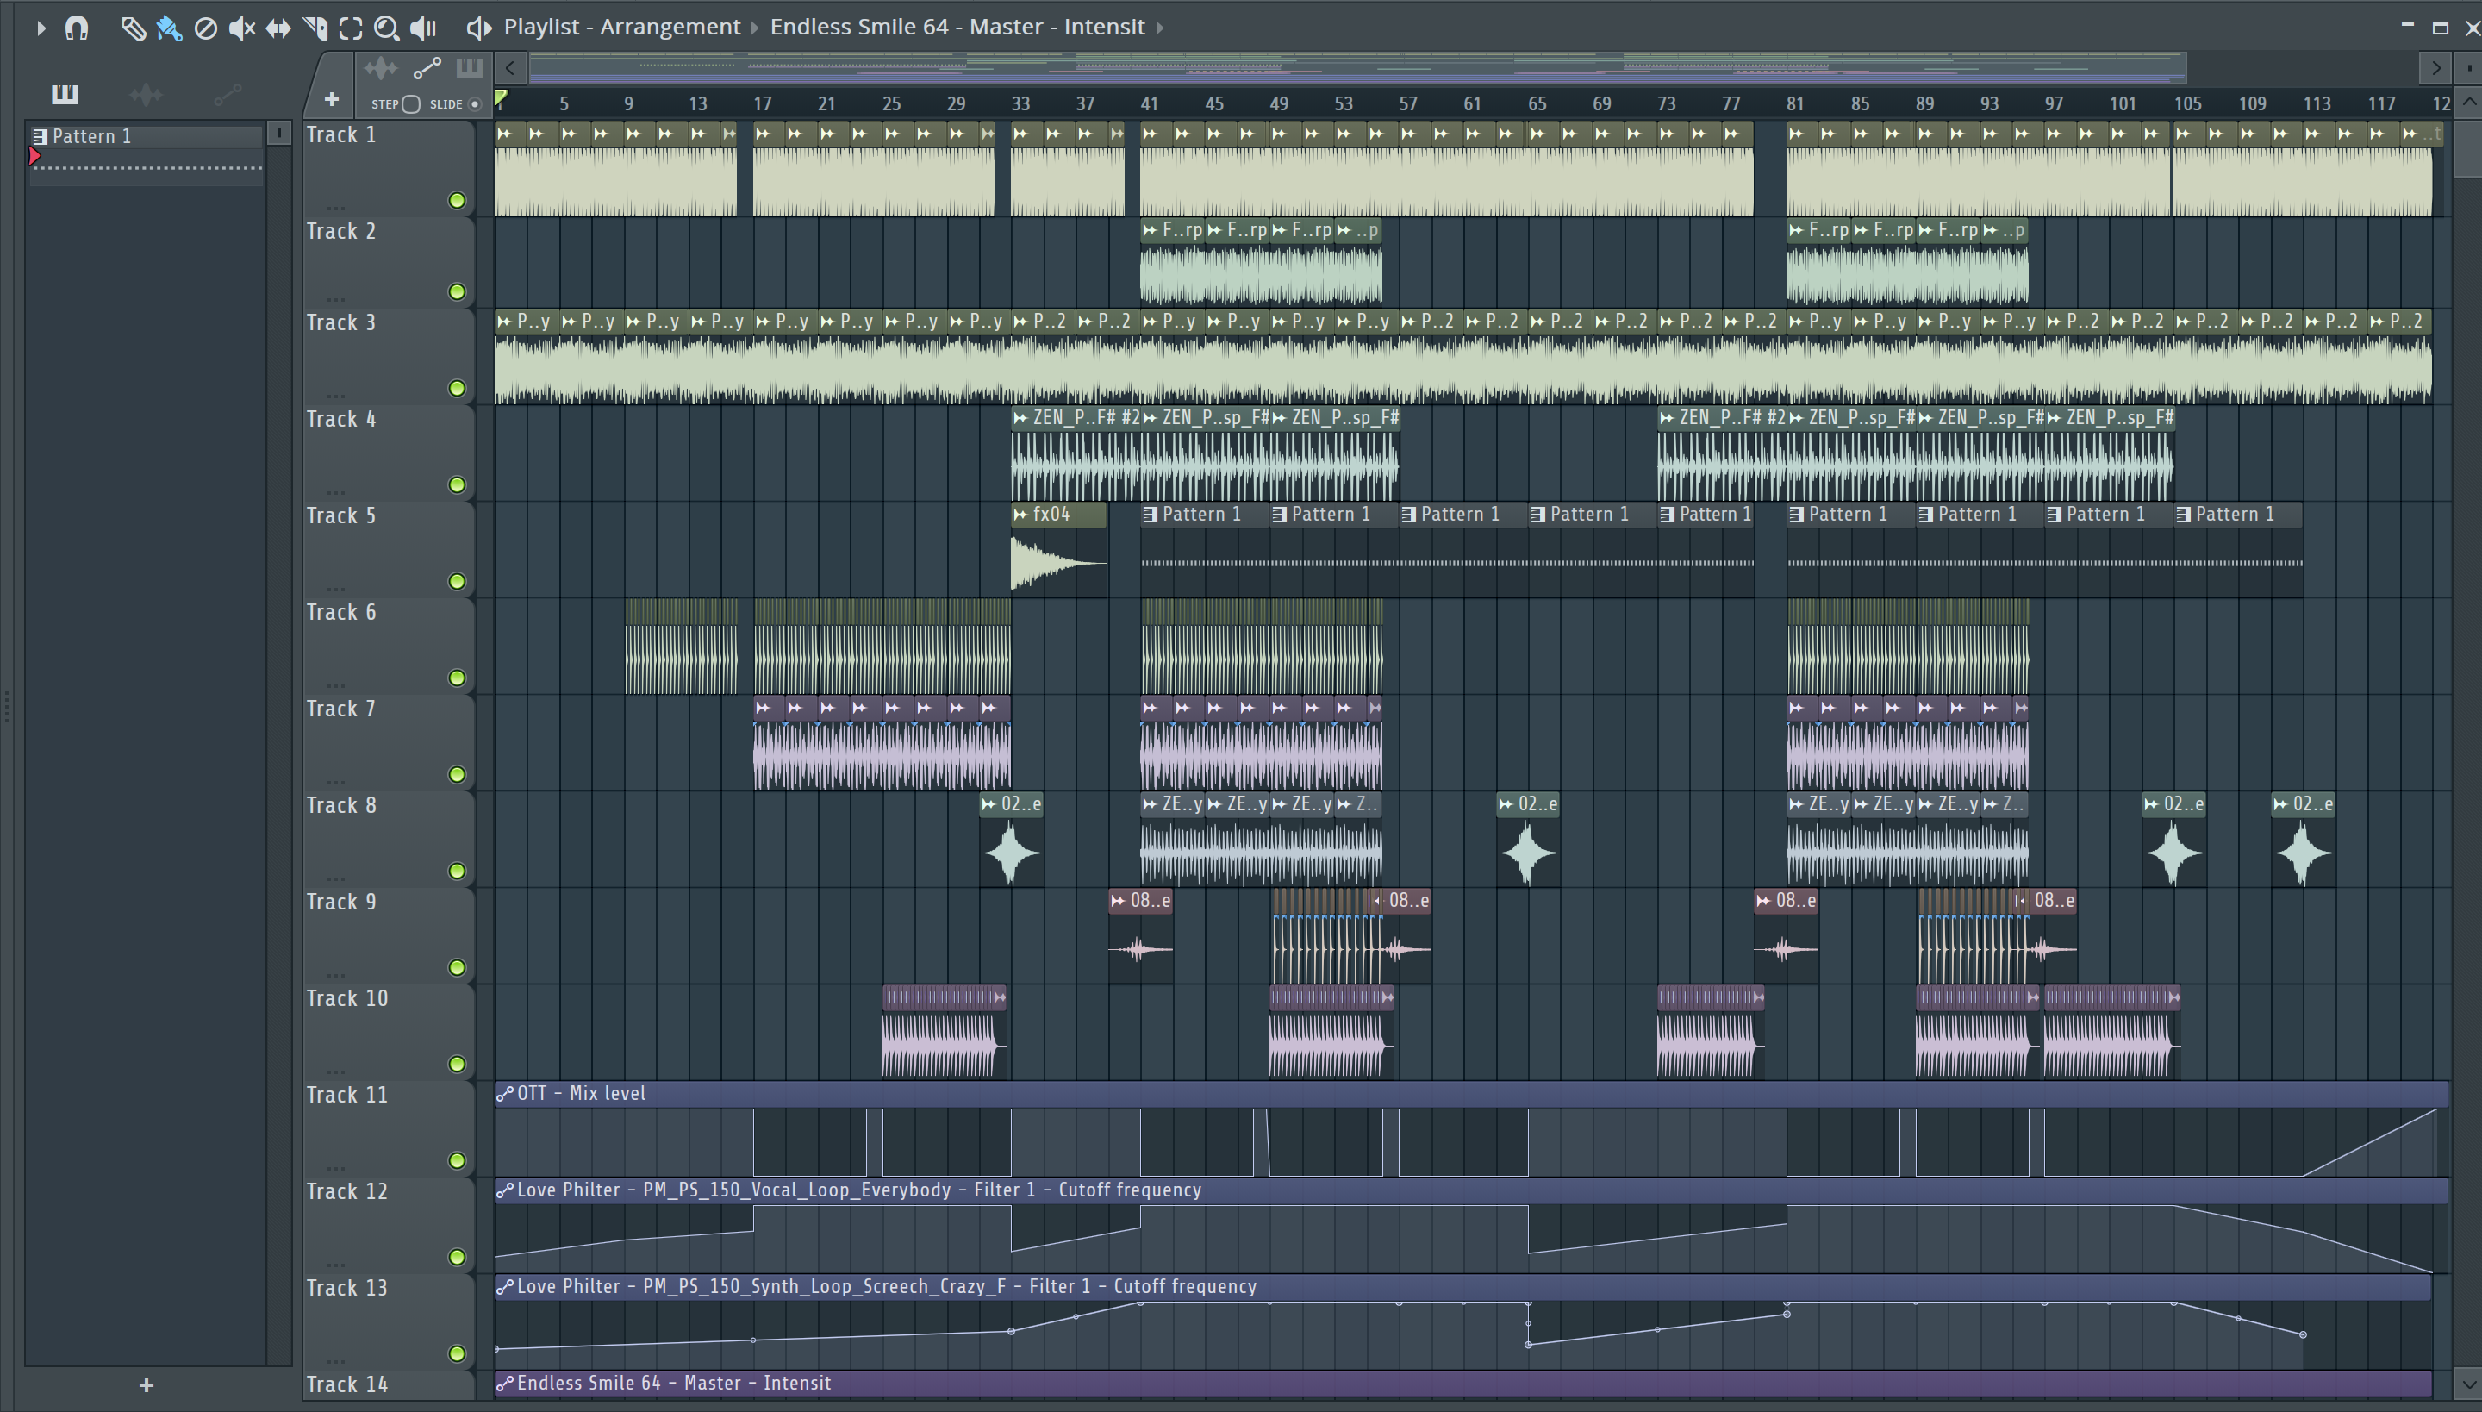Mute Track 2 via its green LED
This screenshot has width=2482, height=1412.
[457, 292]
